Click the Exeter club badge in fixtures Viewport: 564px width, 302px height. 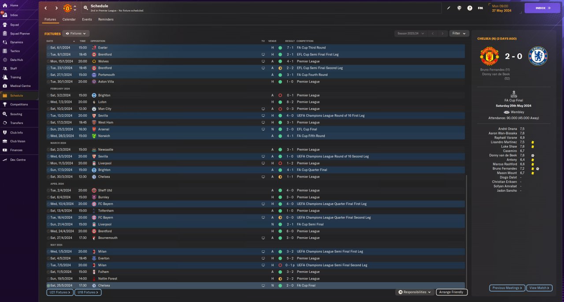(x=94, y=48)
